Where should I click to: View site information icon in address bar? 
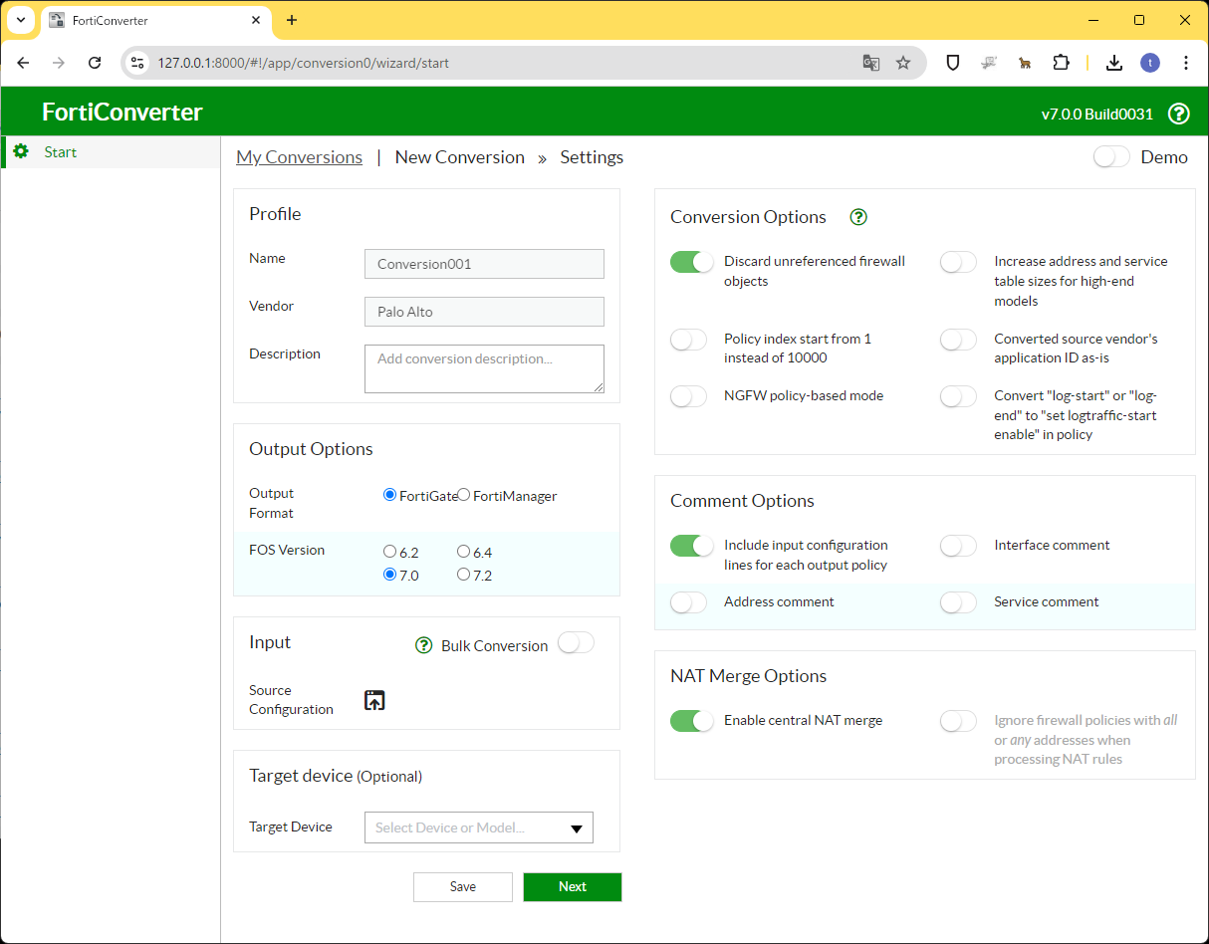tap(137, 63)
